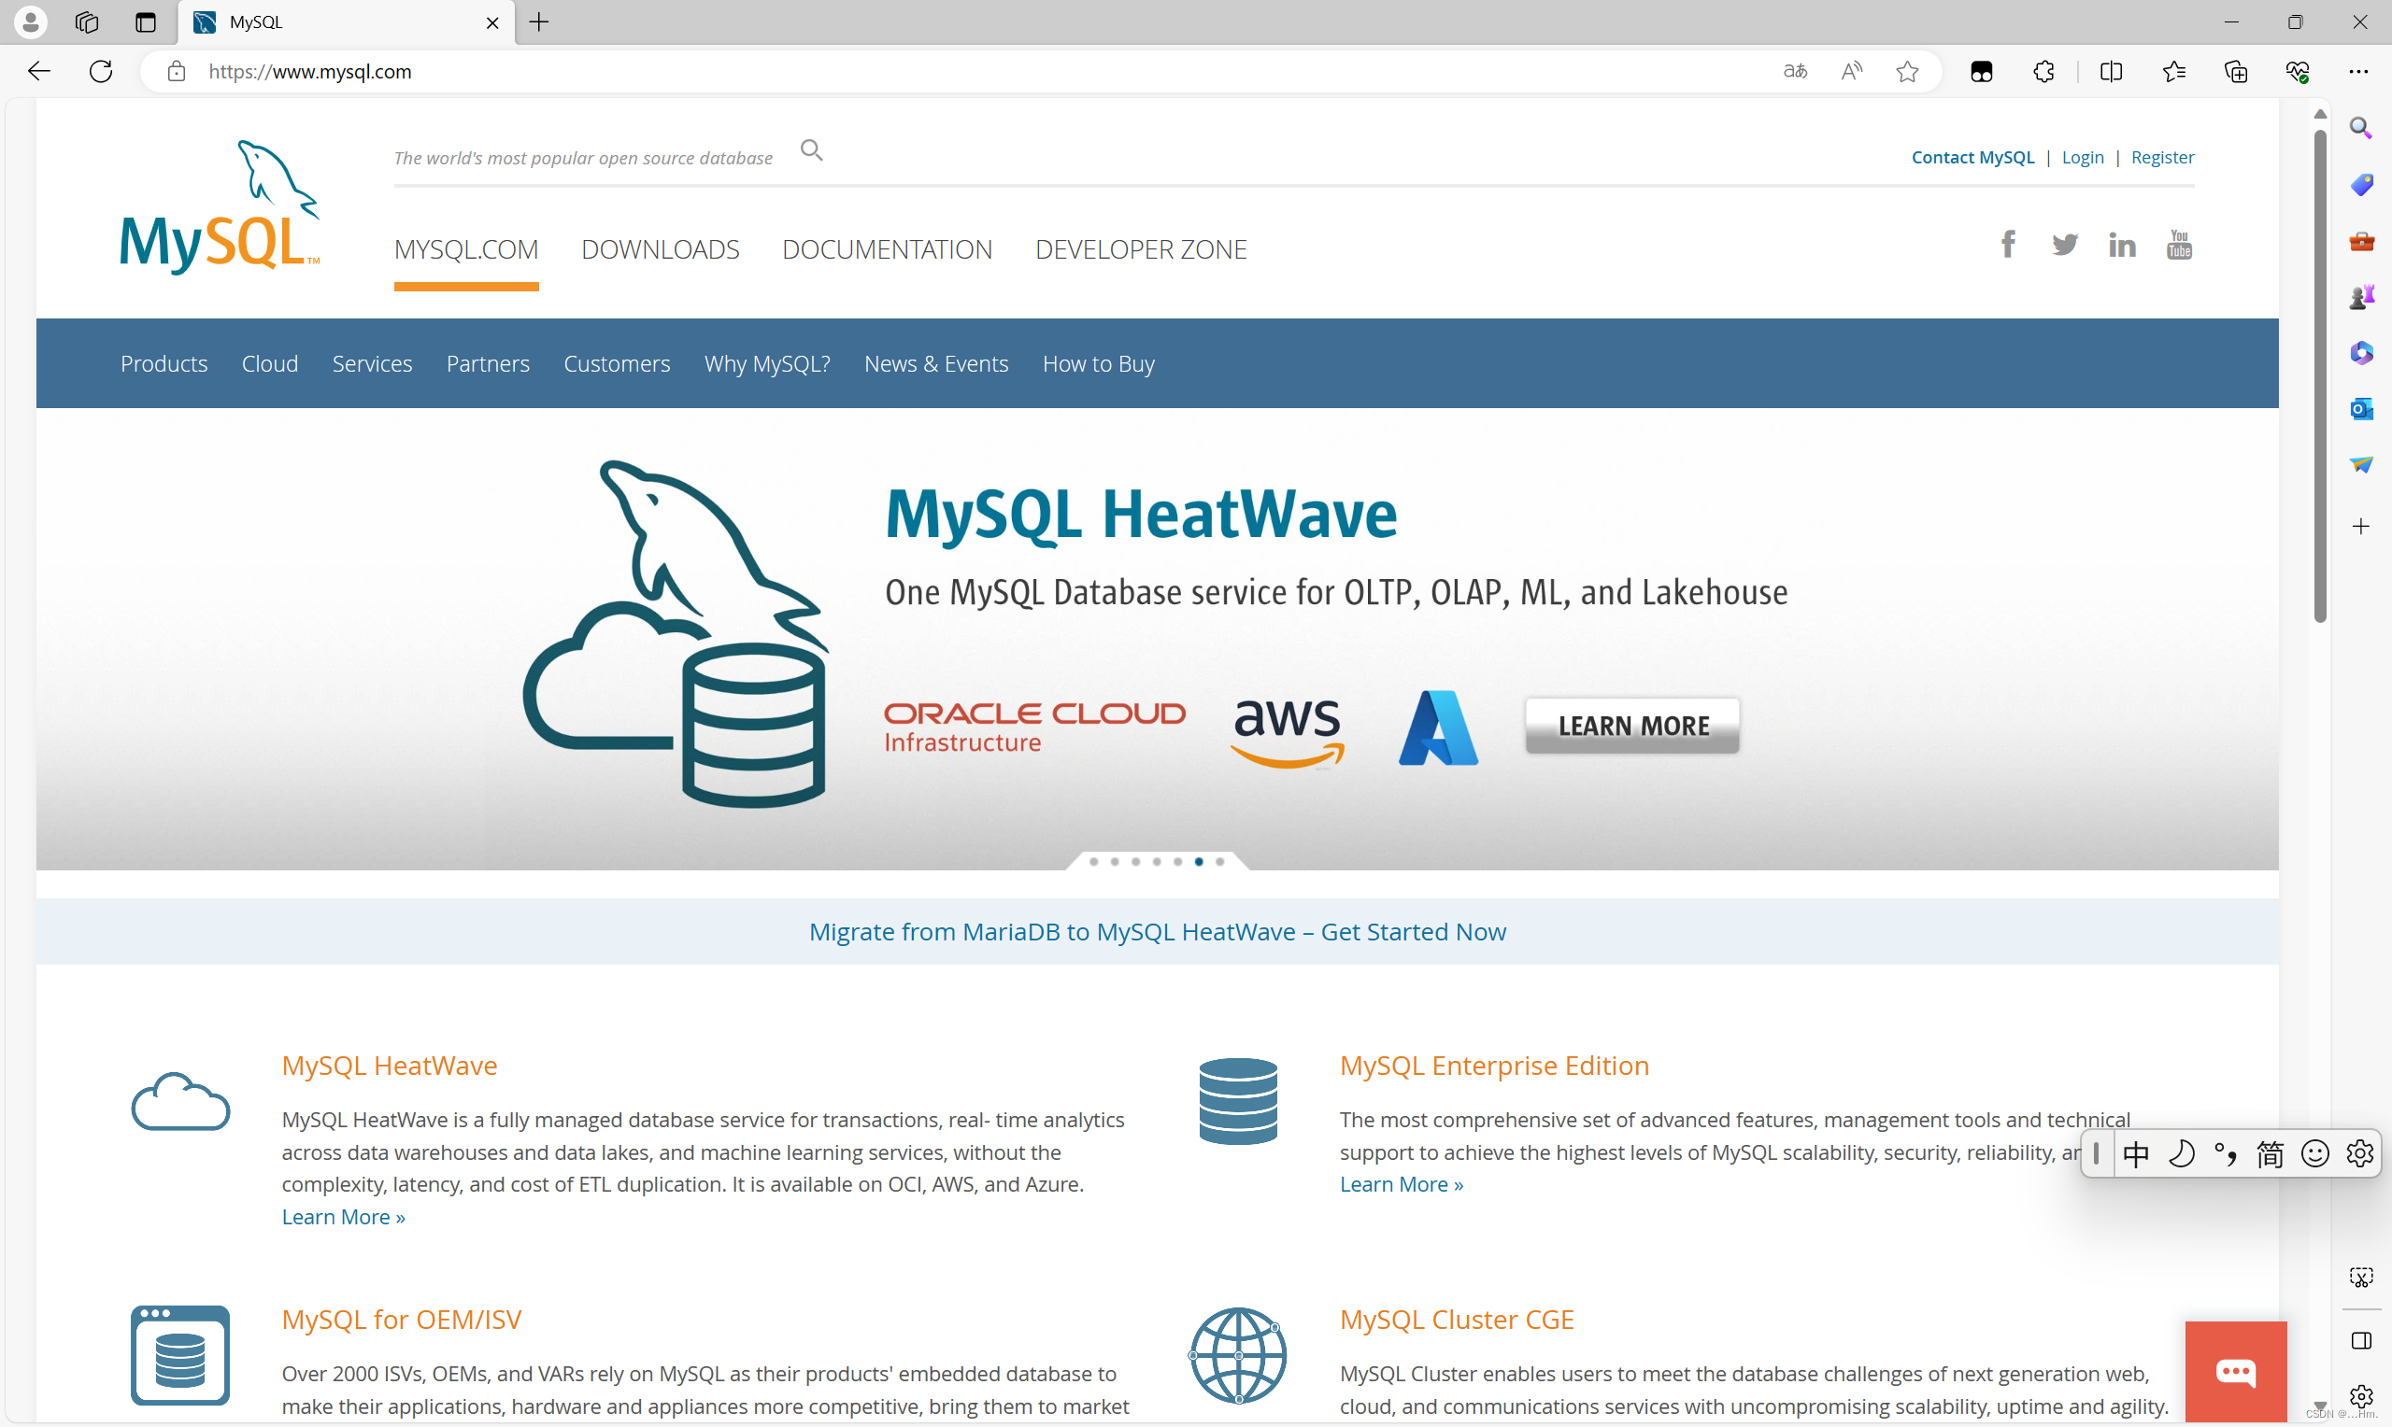This screenshot has height=1427, width=2392.
Task: Toggle Chinese/English input mode on IME bar
Action: [2137, 1153]
